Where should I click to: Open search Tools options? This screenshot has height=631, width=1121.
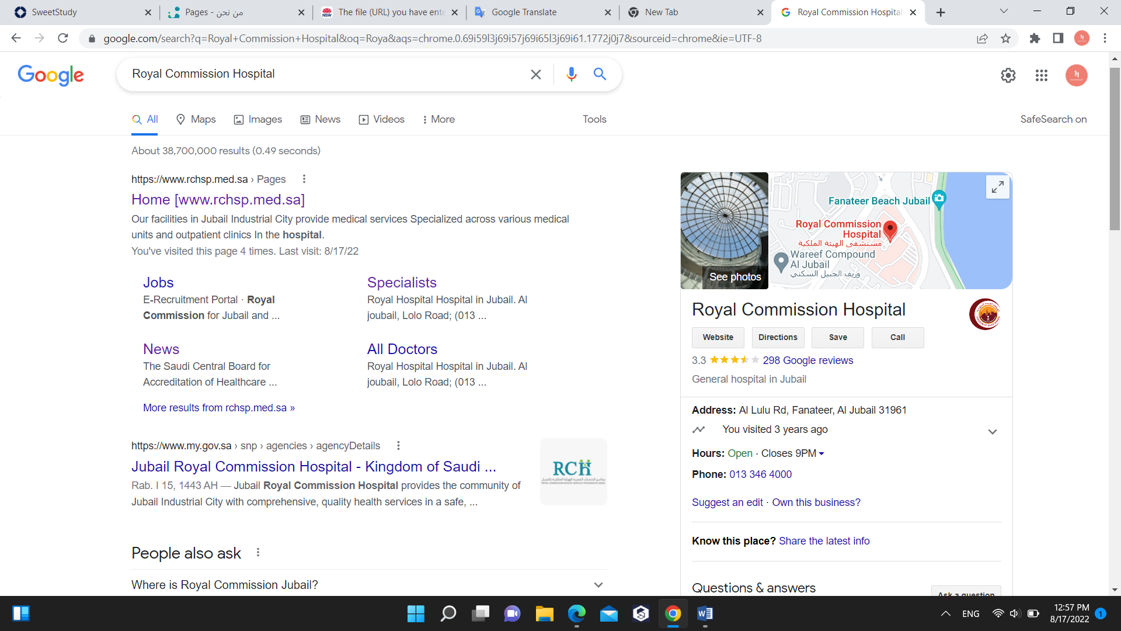click(x=594, y=119)
